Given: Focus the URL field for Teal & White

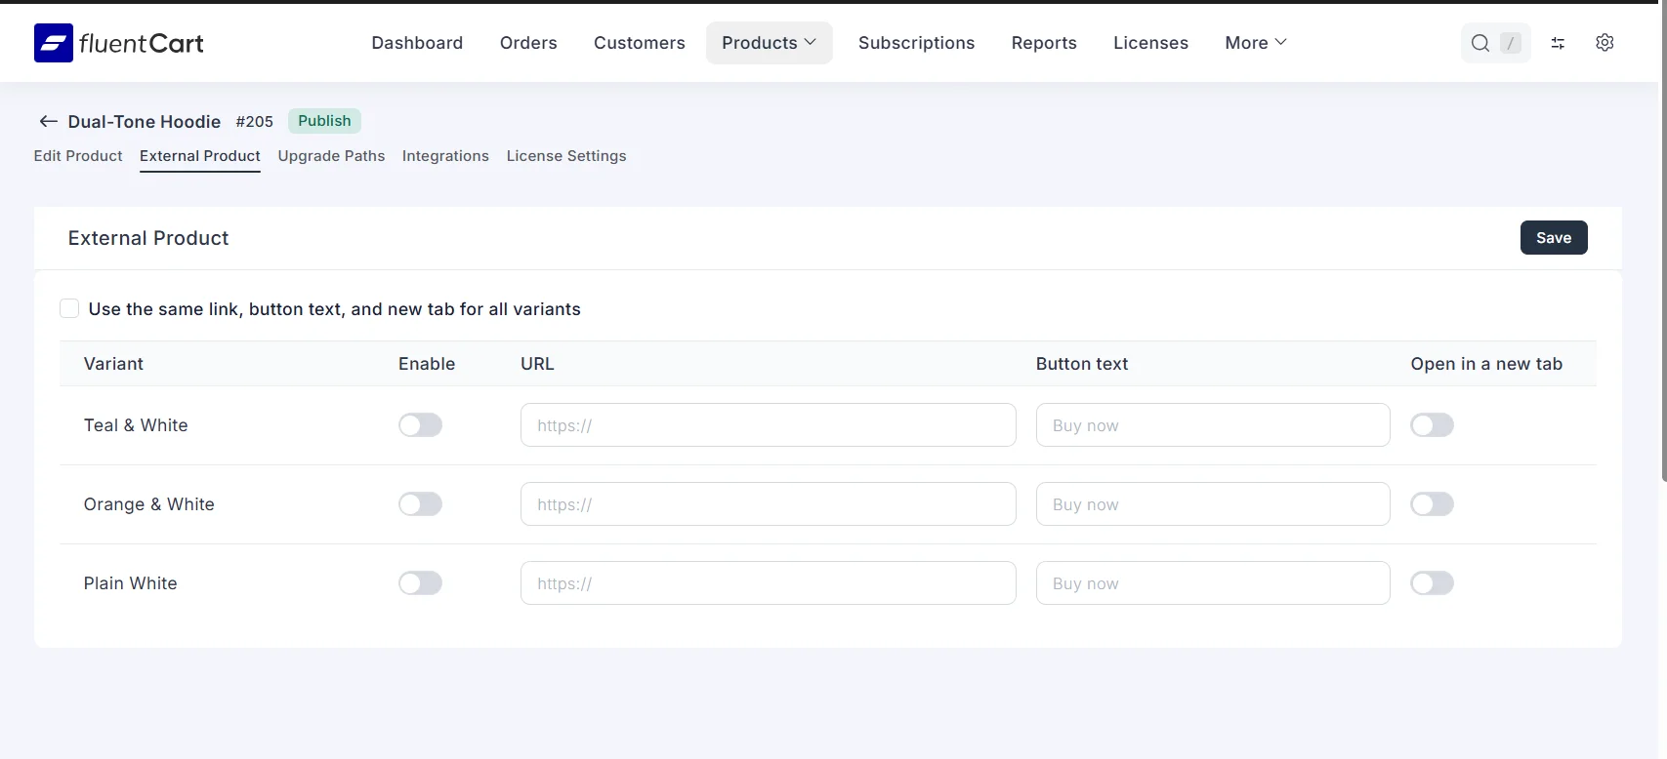Looking at the screenshot, I should (769, 425).
